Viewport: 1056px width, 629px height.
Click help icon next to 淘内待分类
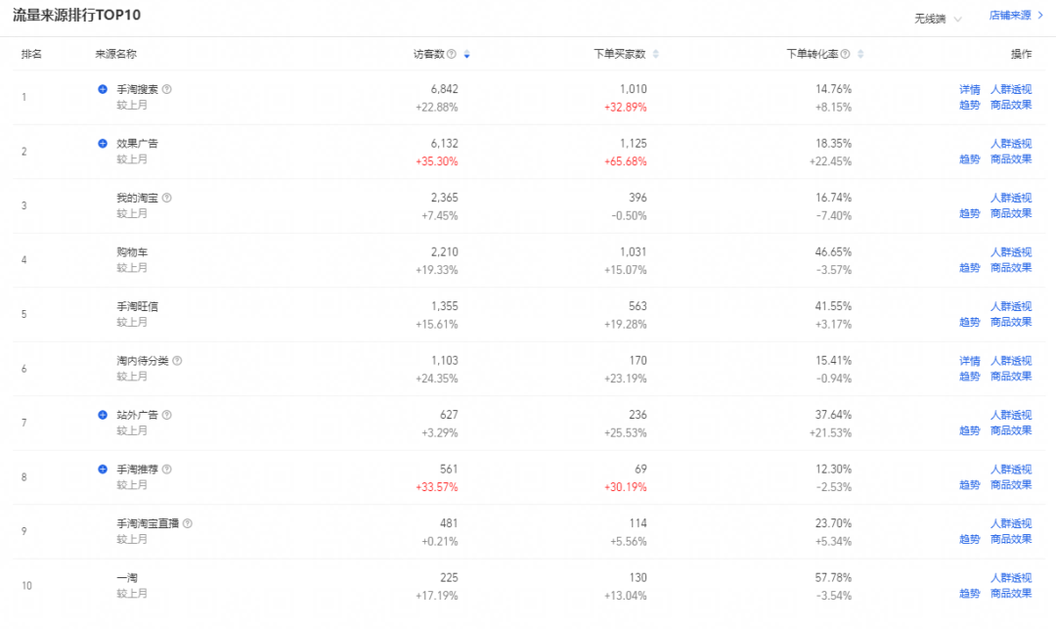tap(177, 361)
